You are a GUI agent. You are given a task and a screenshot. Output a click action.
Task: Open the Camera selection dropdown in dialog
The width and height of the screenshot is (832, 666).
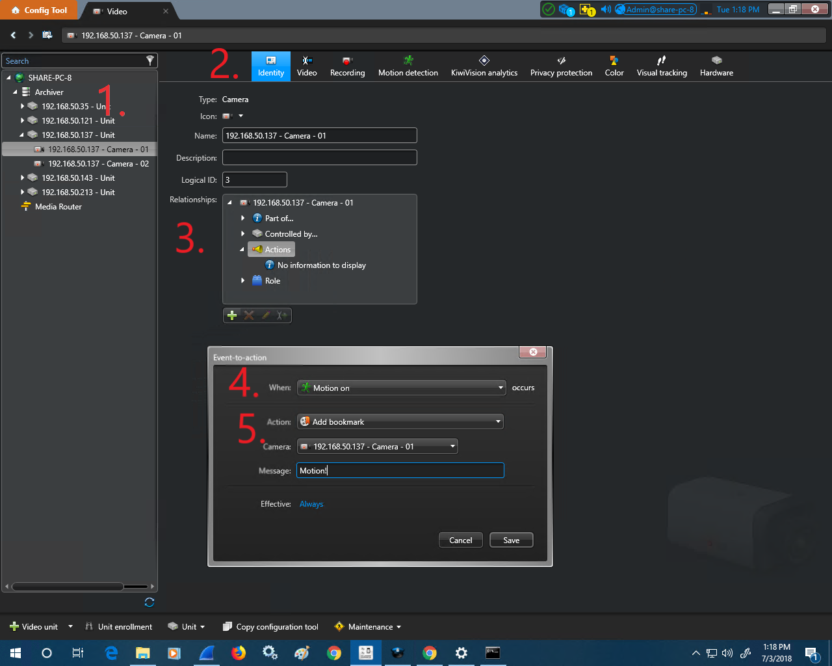click(x=377, y=446)
